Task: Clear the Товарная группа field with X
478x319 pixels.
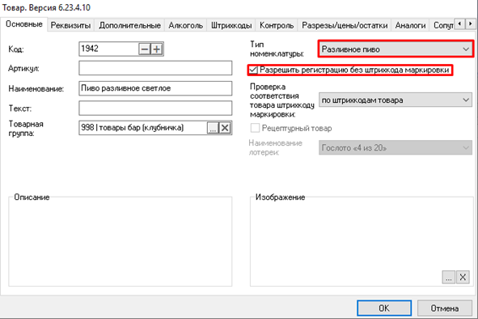Action: pos(225,128)
